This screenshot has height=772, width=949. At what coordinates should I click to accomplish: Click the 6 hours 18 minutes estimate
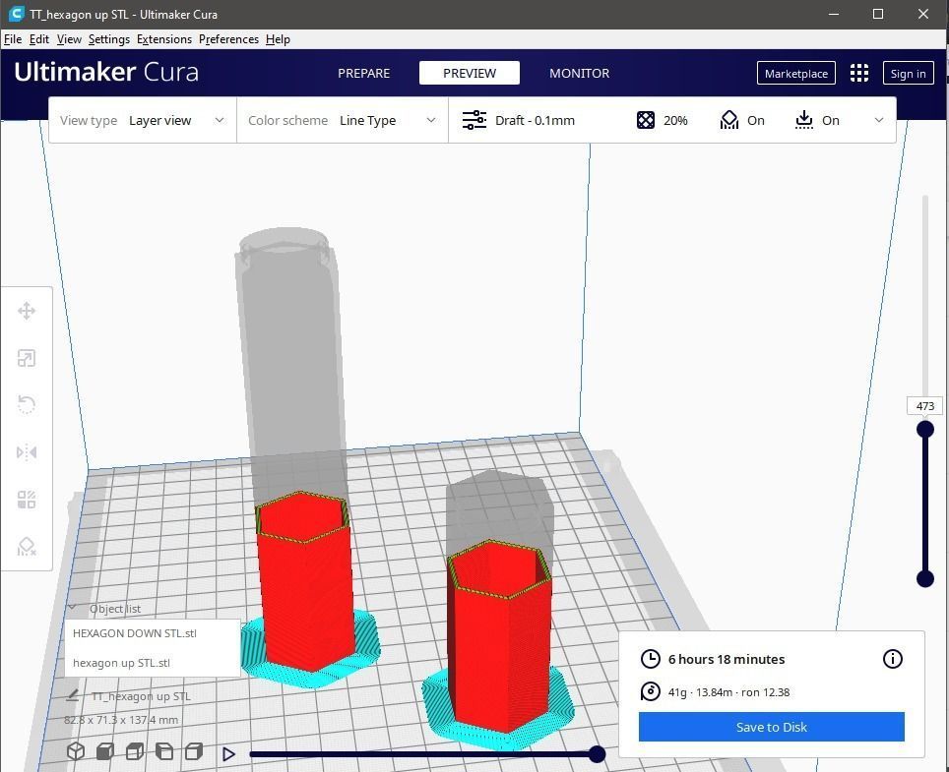(727, 659)
